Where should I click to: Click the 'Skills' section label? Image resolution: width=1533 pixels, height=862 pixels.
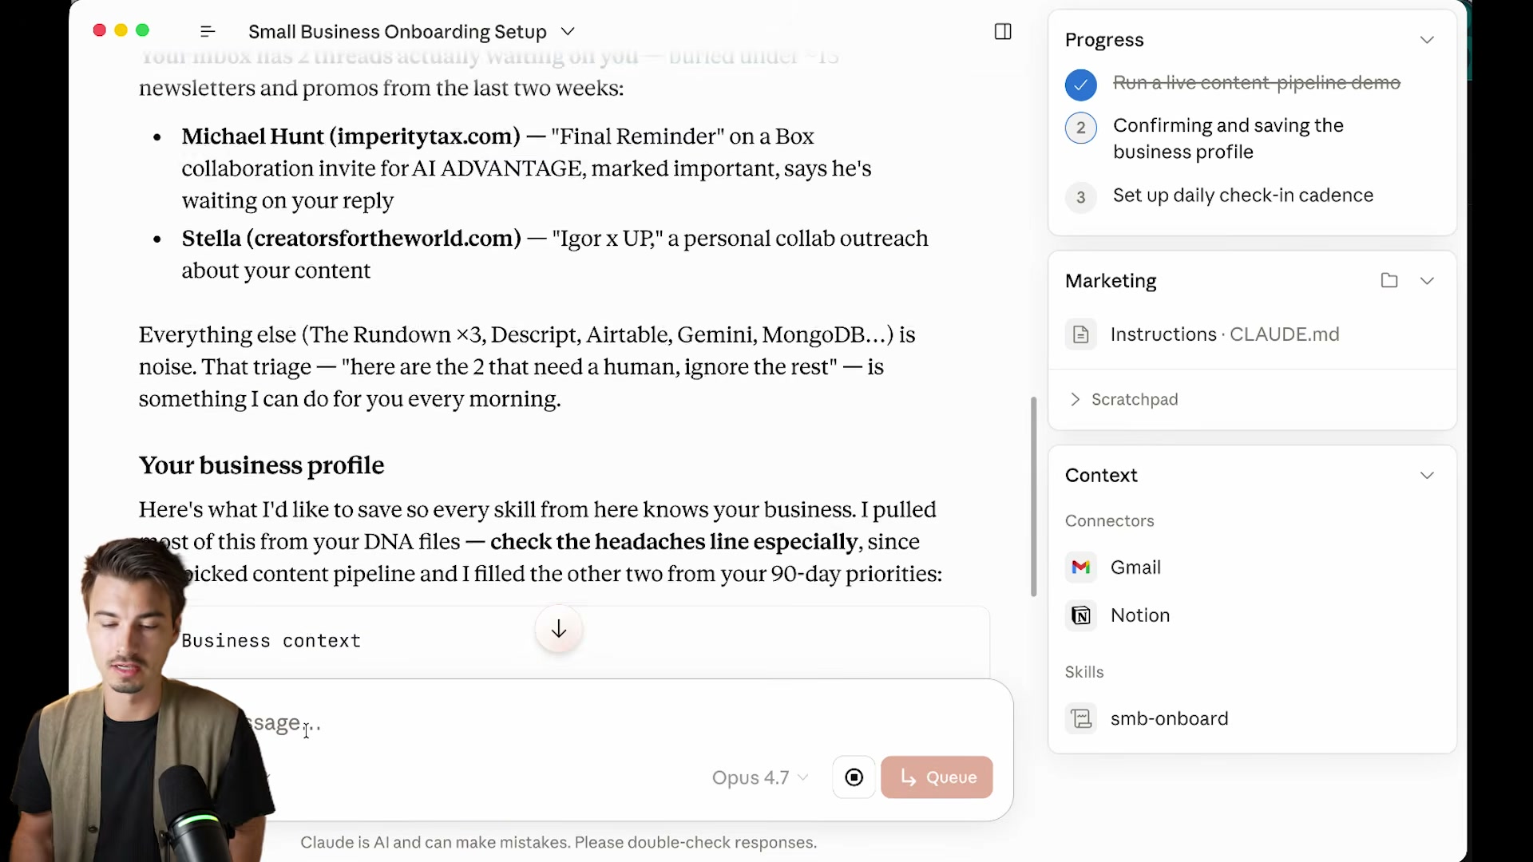click(x=1084, y=672)
